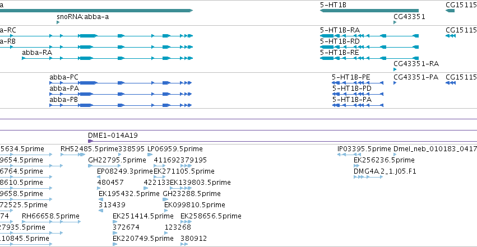Open the EK251414.5prime EST label
The image size is (477, 247).
[143, 216]
